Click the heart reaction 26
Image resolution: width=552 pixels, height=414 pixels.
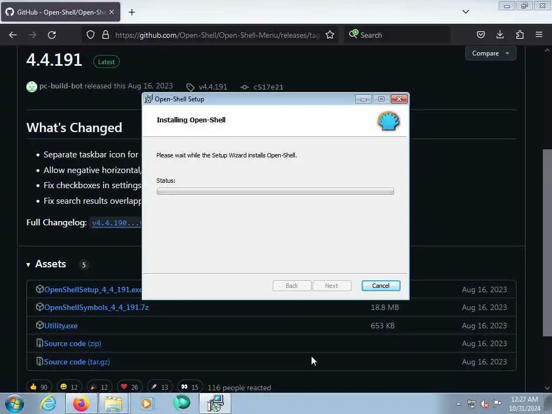129,387
